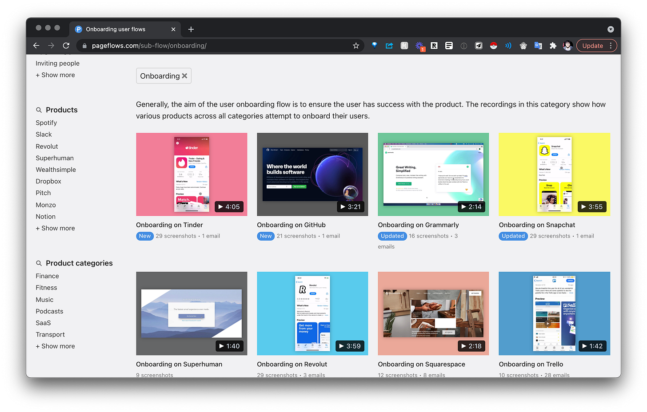Expand Show more under Inviting people

click(x=56, y=75)
